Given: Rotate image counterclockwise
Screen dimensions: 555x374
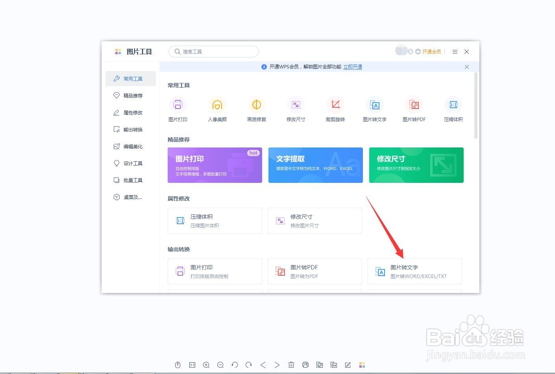Looking at the screenshot, I should tap(235, 365).
